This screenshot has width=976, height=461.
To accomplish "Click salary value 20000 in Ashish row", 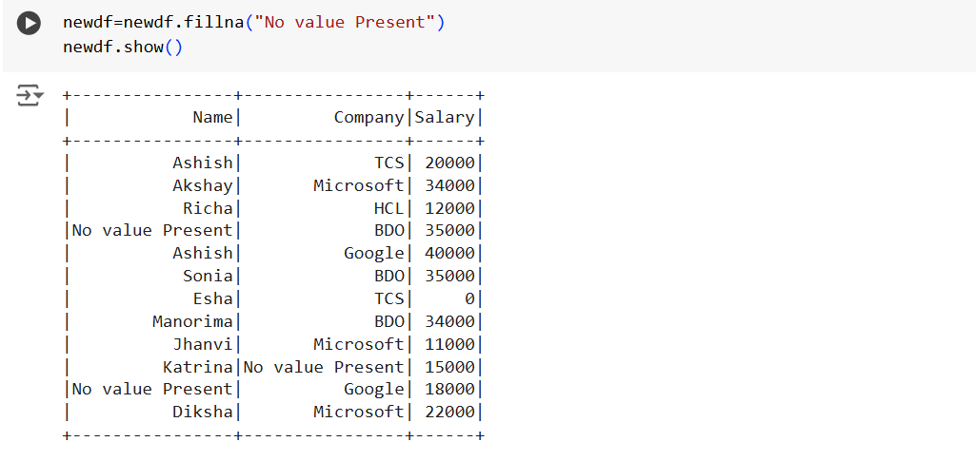I will (449, 163).
